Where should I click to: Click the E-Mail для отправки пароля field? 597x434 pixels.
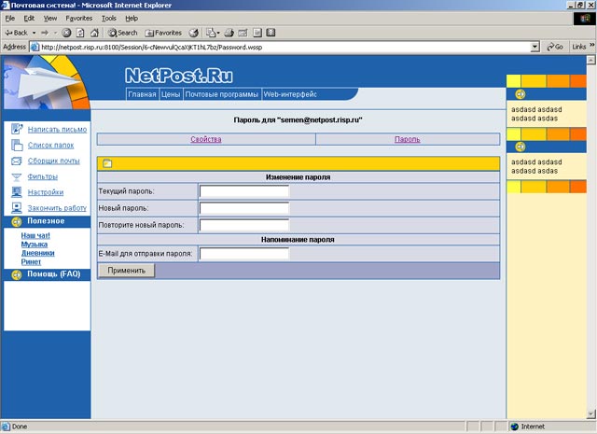coord(244,253)
